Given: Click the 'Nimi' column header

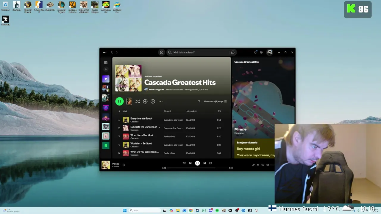Looking at the screenshot, I should click(x=125, y=111).
